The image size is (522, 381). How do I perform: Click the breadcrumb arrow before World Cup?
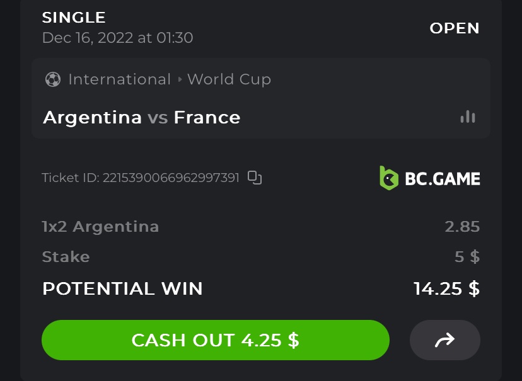[180, 80]
